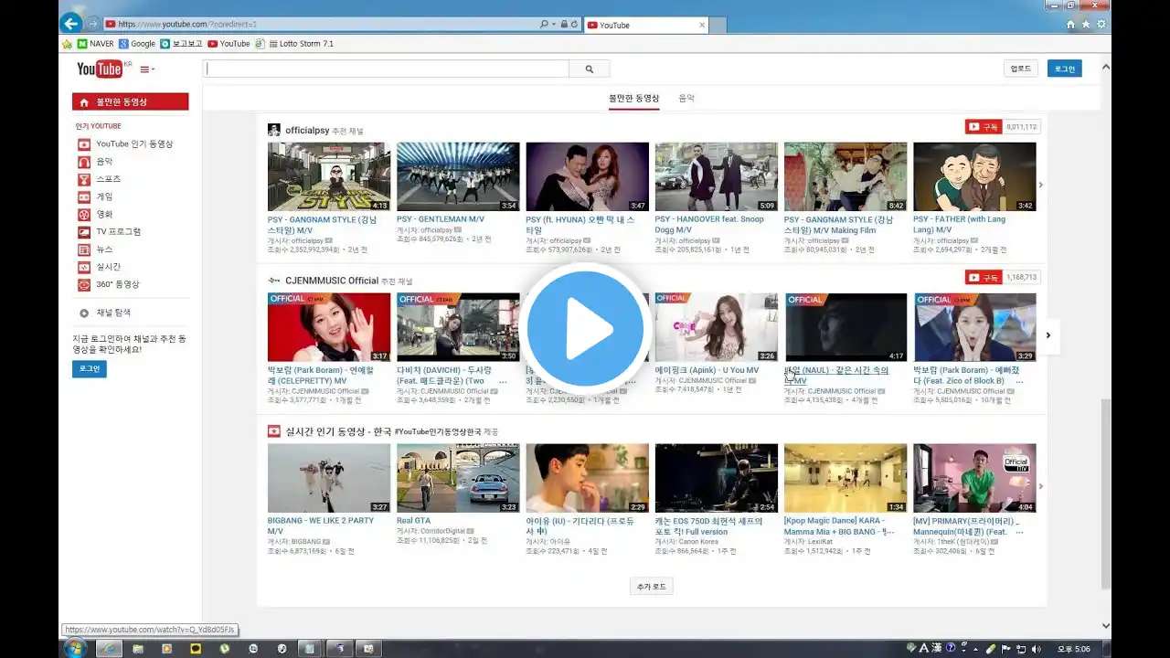This screenshot has height=658, width=1170.
Task: Open the officialpsy channel link
Action: pos(307,130)
